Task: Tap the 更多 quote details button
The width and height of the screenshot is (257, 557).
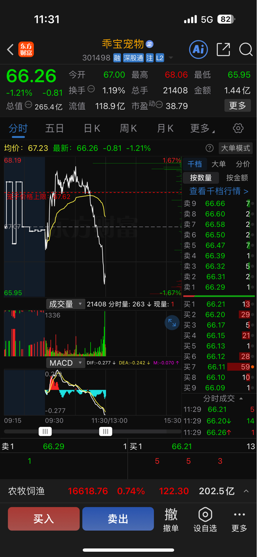Action: point(238,106)
